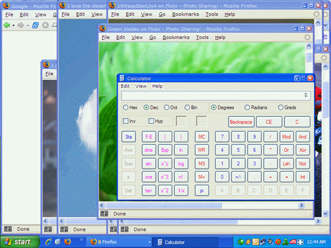
Task: Click the first green tray icon
Action: (x=240, y=242)
